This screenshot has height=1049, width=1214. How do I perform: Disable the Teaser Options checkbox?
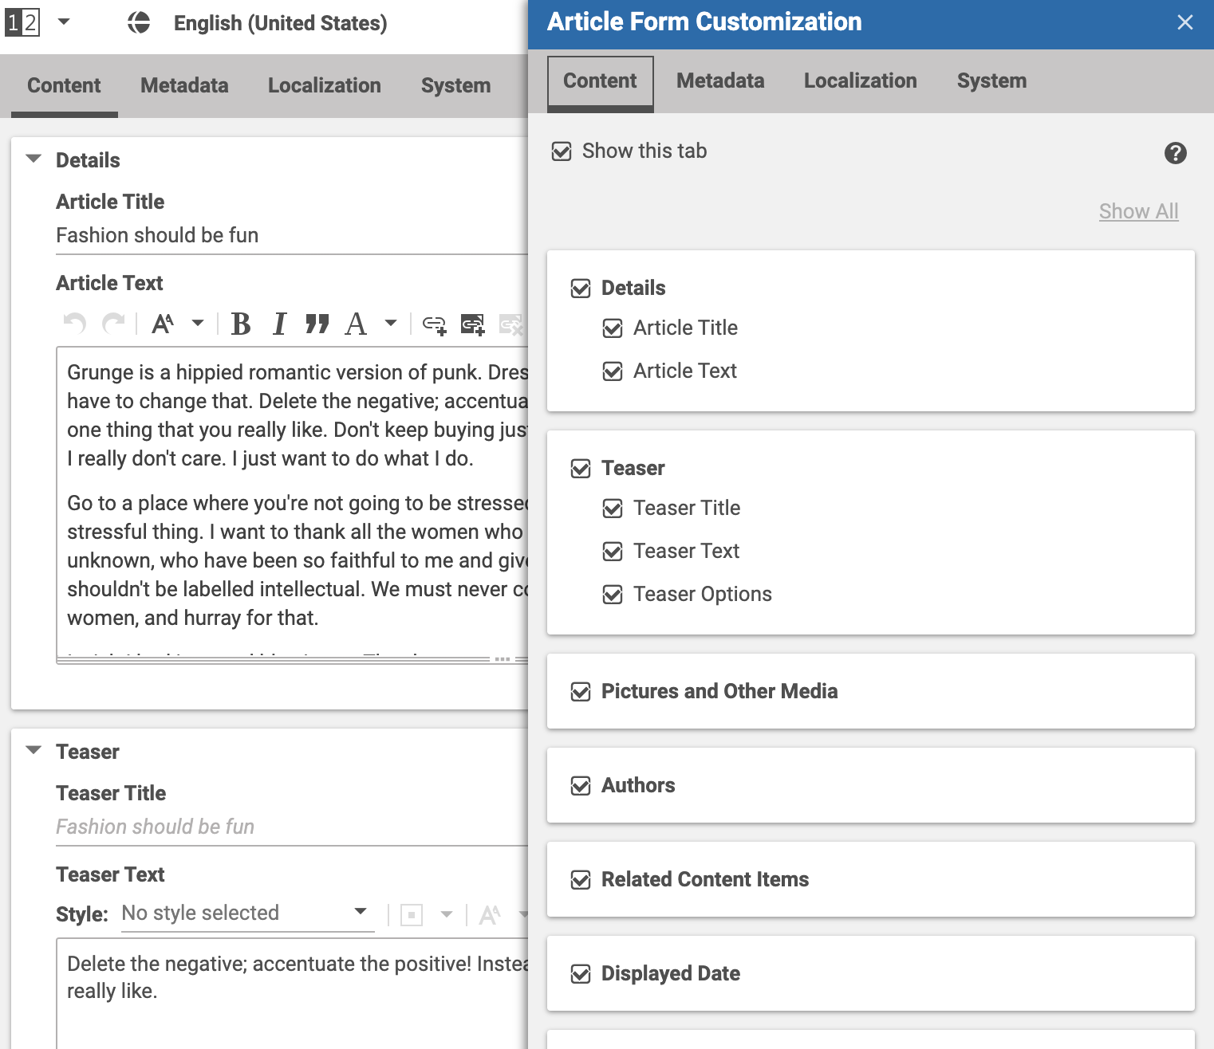(613, 595)
